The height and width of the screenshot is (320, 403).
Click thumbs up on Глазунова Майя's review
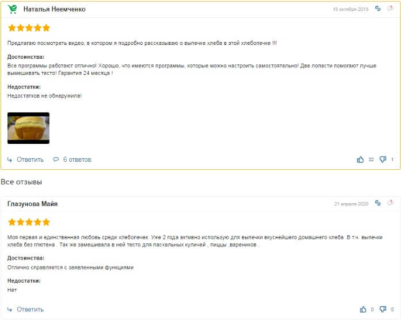(x=363, y=309)
